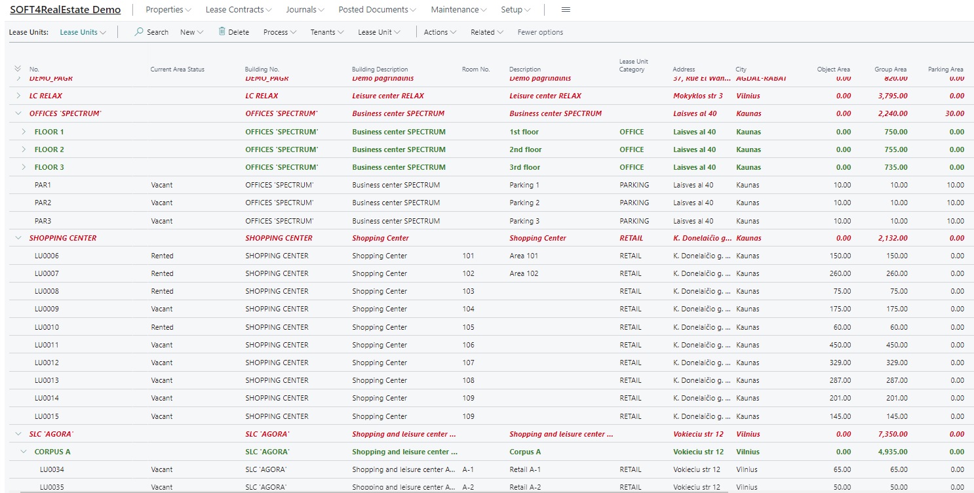
Task: Click the Delete trash can icon
Action: 222,32
